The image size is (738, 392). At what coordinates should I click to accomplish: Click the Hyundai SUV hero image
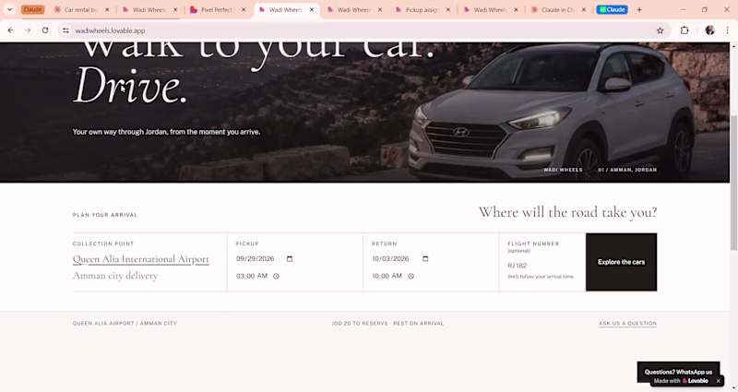pyautogui.click(x=551, y=111)
